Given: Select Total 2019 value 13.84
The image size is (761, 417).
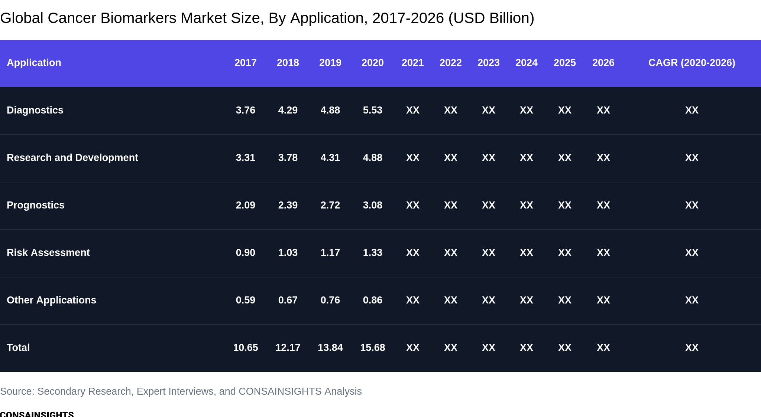Looking at the screenshot, I should 330,348.
